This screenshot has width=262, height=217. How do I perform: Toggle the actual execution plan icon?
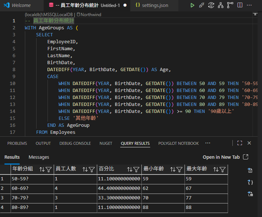(230, 5)
